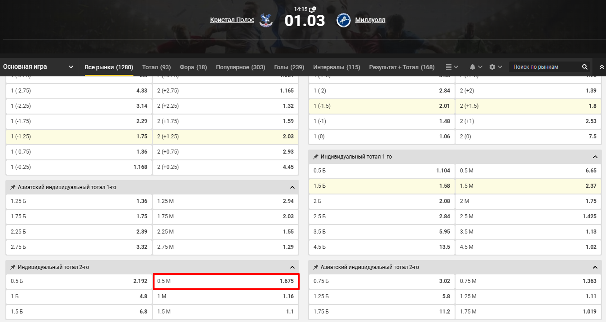Collapse the Индивидуальный тотал 1-го section
The image size is (606, 322).
[595, 157]
